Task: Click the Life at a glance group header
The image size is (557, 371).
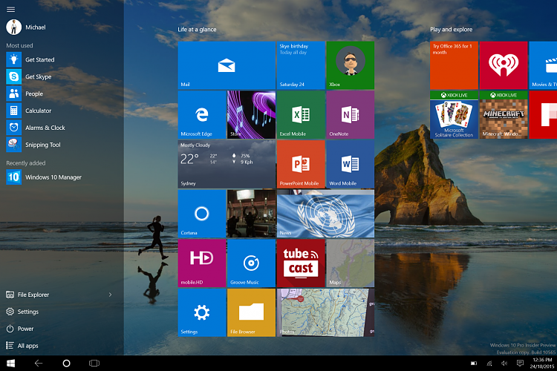Action: click(x=197, y=30)
